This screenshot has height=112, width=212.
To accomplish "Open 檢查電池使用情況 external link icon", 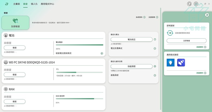I will click(x=102, y=54).
